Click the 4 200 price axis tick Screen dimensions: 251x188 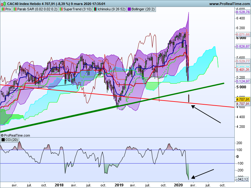[241, 127]
